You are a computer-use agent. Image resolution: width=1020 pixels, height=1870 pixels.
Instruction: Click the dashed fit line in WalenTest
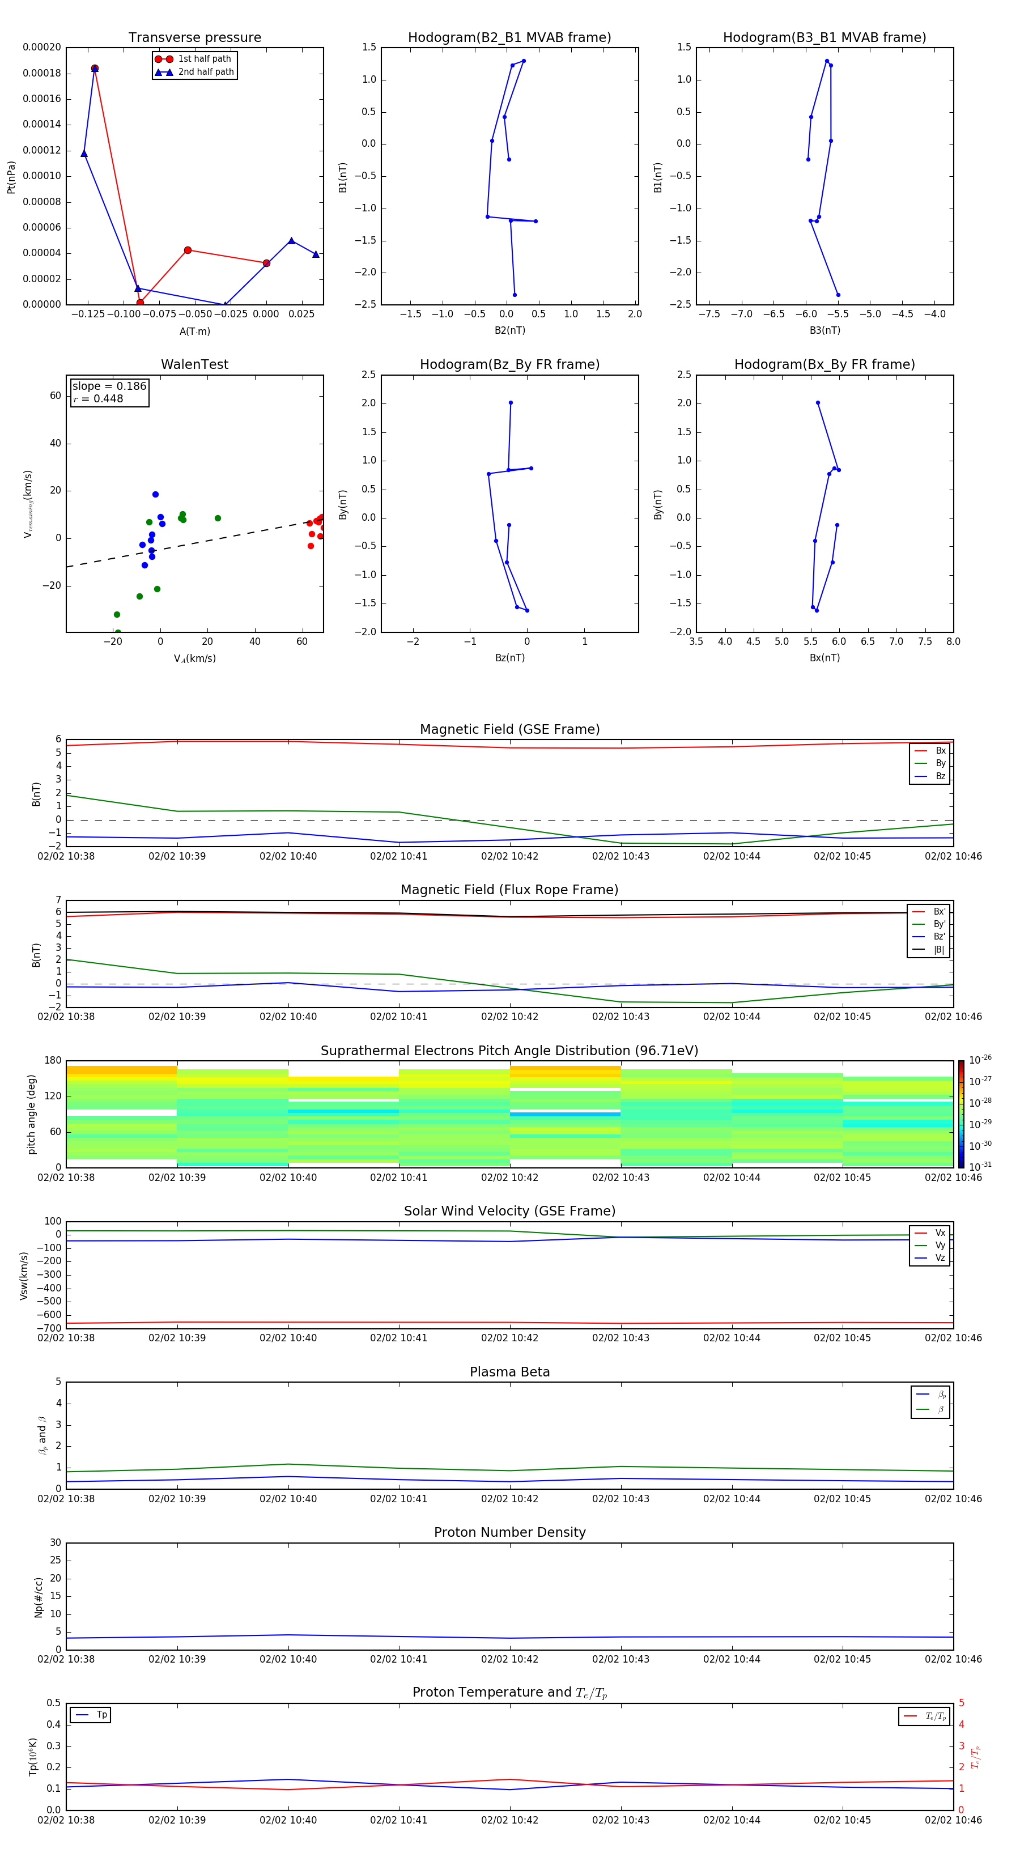pyautogui.click(x=194, y=543)
